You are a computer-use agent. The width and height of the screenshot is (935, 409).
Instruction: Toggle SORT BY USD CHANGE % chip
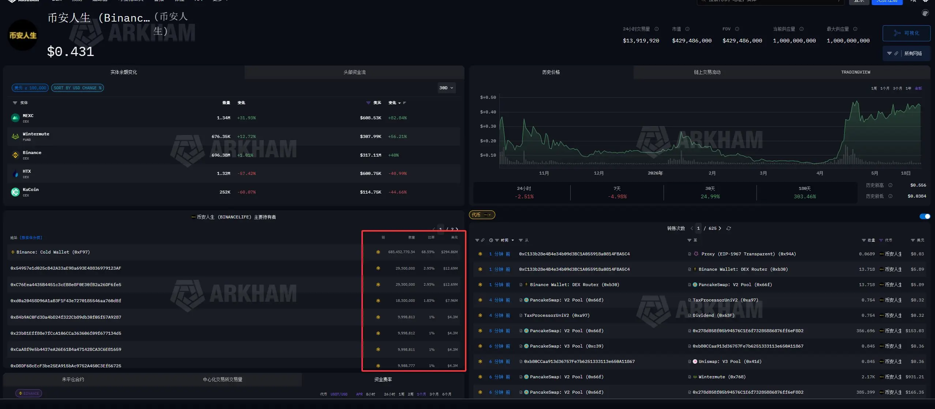coord(78,88)
